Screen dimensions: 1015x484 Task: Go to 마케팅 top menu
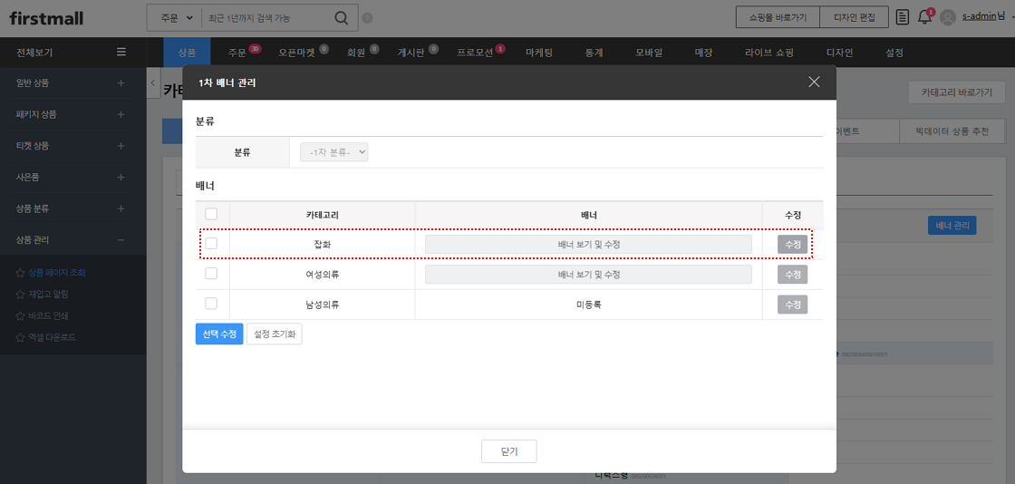pyautogui.click(x=539, y=53)
